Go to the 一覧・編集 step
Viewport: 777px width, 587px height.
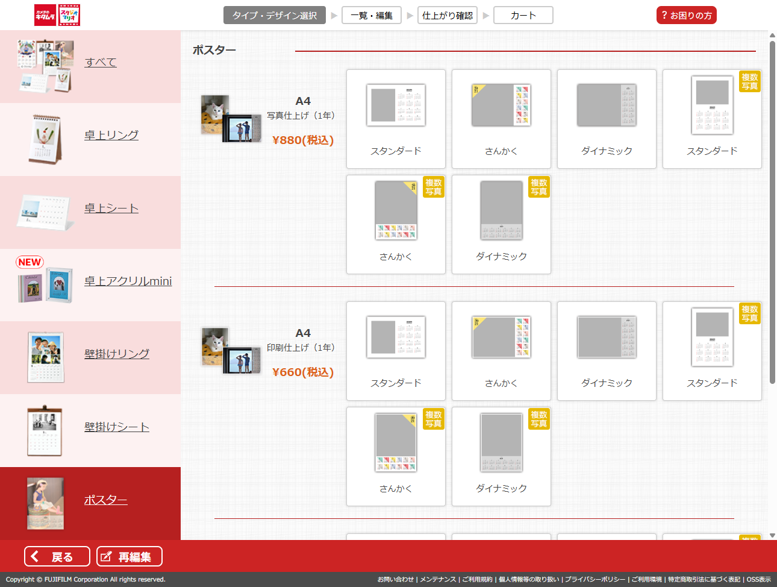point(372,15)
